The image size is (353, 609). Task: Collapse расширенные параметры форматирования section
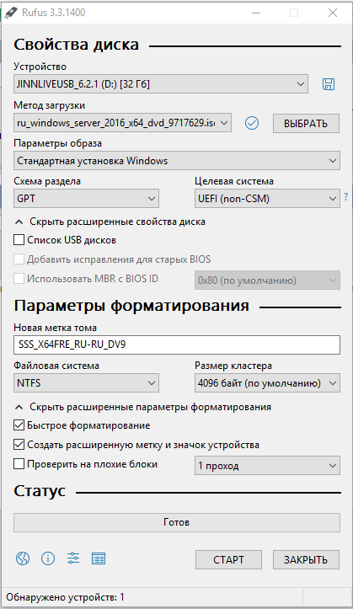click(x=143, y=407)
